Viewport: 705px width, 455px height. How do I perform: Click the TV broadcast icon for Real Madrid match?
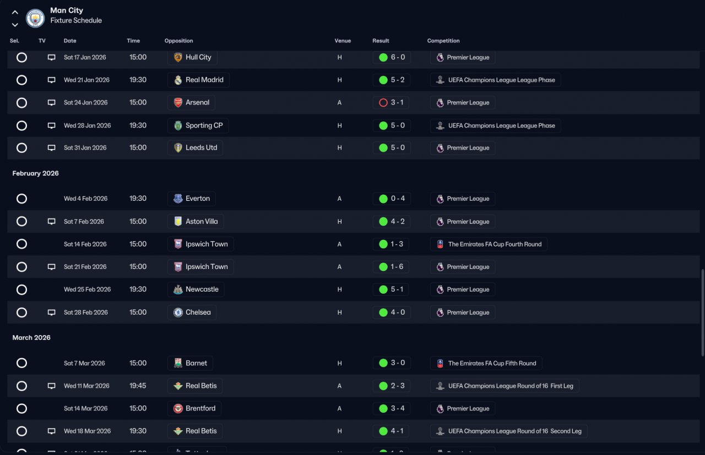click(51, 80)
